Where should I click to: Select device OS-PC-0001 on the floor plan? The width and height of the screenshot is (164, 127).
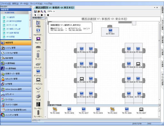pos(110,32)
